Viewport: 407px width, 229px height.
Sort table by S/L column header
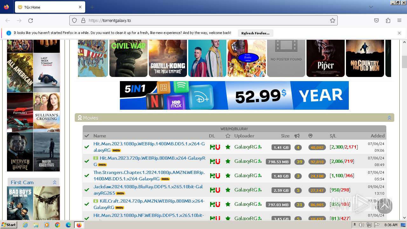tap(333, 136)
